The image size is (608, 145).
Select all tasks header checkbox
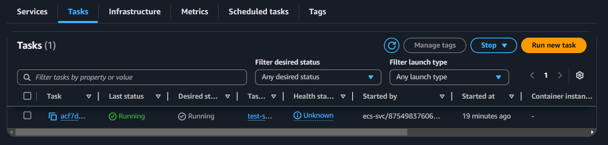click(x=27, y=96)
